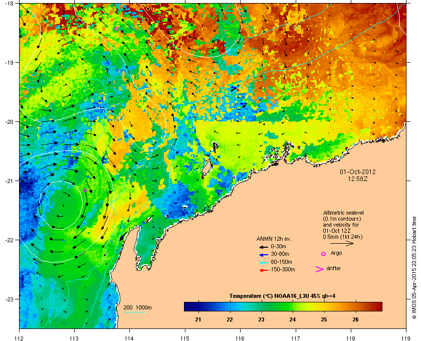Click latitude axis label -21

coord(9,181)
